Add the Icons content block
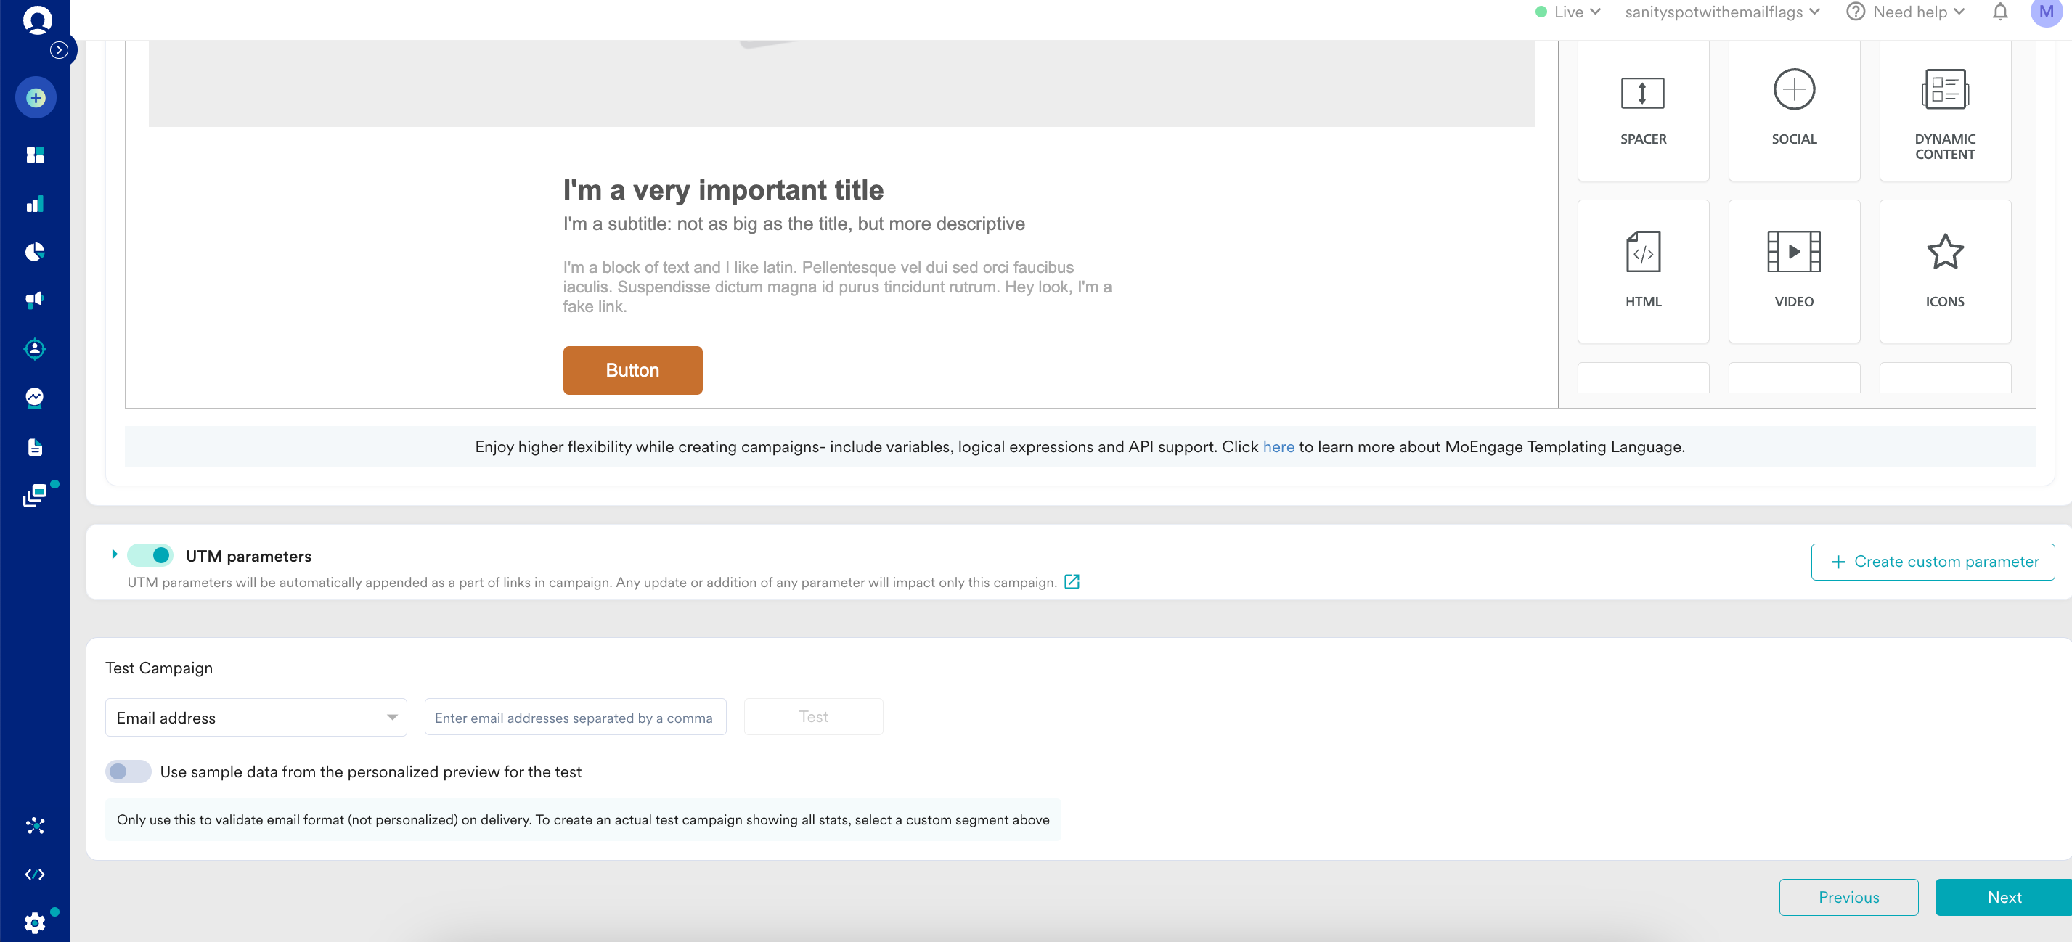Screen dimensions: 2072x942 (1944, 270)
